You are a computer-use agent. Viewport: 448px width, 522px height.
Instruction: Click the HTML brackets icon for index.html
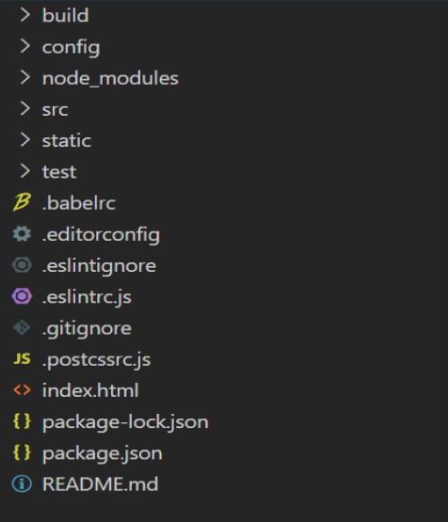pos(22,389)
